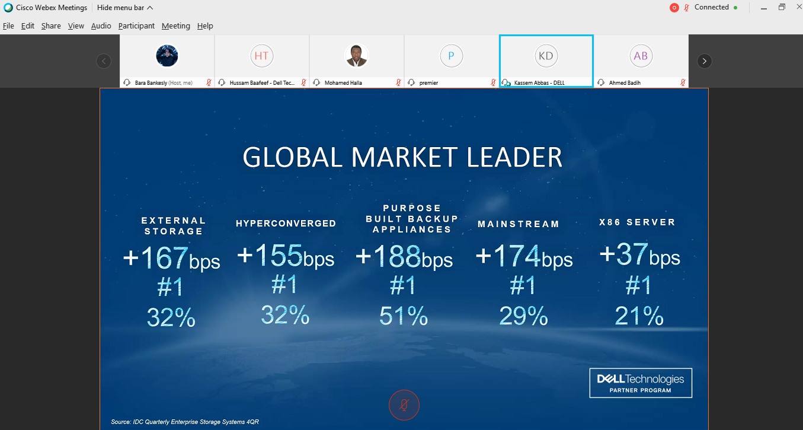Viewport: 803px width, 430px height.
Task: Click the HYPERCONVERGED heading on the slide
Action: 286,224
